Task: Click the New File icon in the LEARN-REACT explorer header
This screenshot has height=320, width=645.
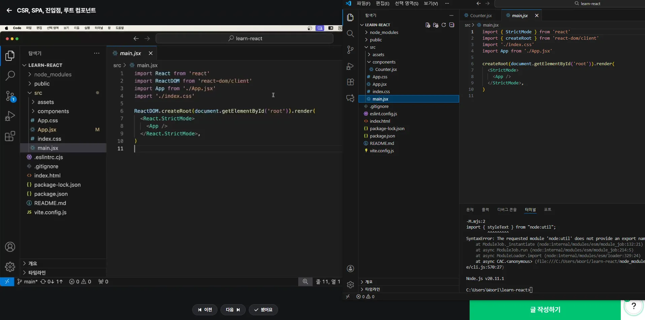Action: (x=428, y=25)
